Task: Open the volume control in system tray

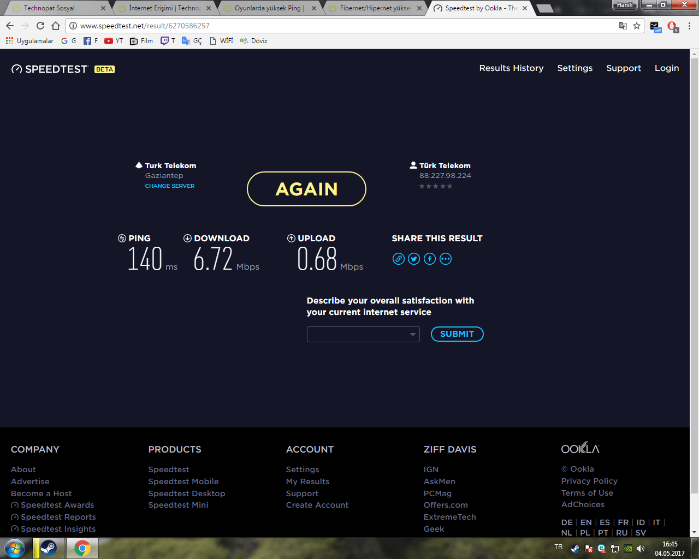Action: pos(641,549)
